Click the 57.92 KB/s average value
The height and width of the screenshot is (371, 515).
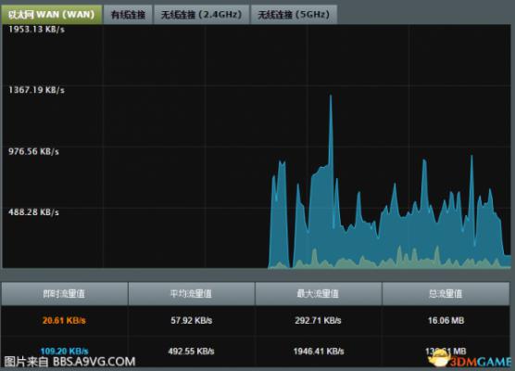coord(192,320)
